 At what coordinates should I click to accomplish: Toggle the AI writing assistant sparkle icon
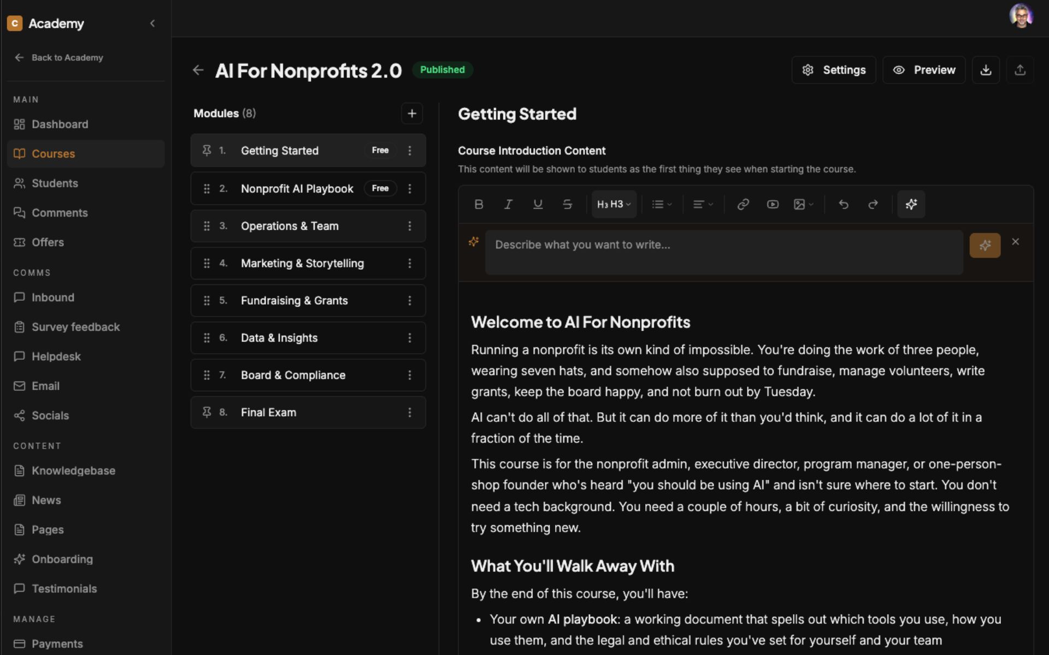911,204
